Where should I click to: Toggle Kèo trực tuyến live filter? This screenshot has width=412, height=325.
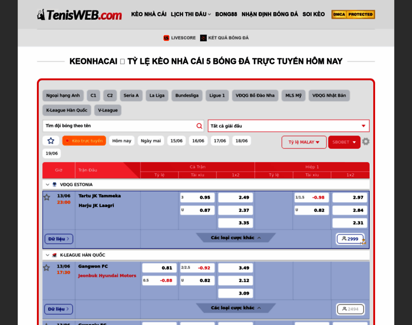click(84, 141)
